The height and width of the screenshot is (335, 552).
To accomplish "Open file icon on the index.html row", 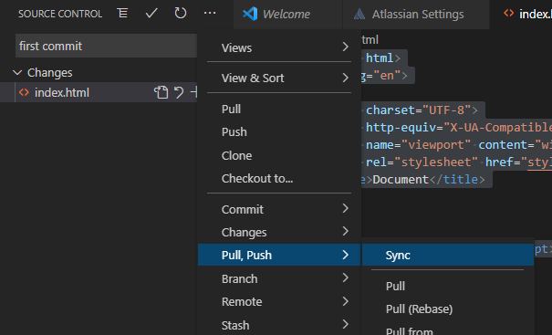I will coord(161,92).
